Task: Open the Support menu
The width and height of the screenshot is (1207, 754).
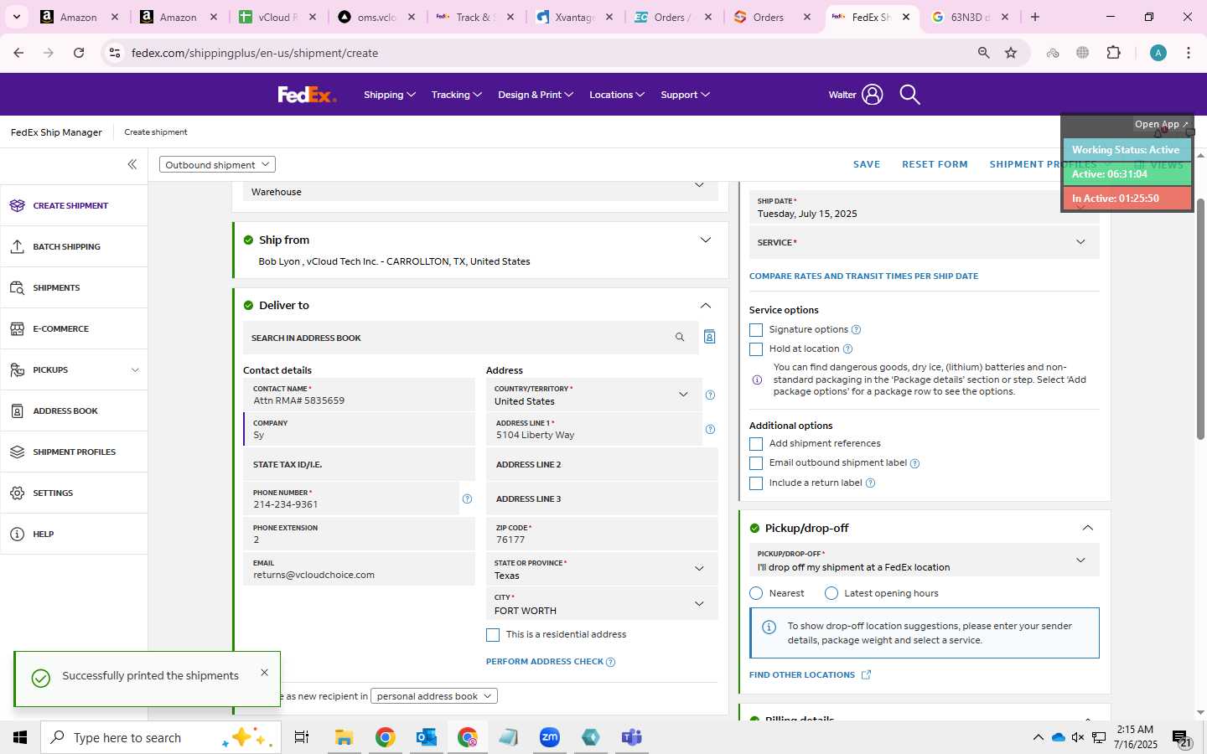Action: [x=685, y=95]
